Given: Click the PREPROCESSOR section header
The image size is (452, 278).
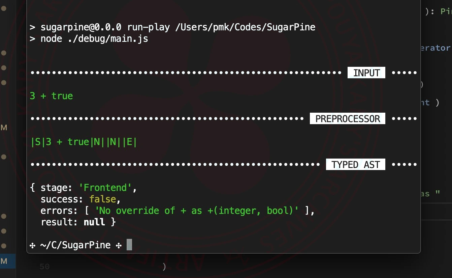Looking at the screenshot, I should [x=347, y=118].
